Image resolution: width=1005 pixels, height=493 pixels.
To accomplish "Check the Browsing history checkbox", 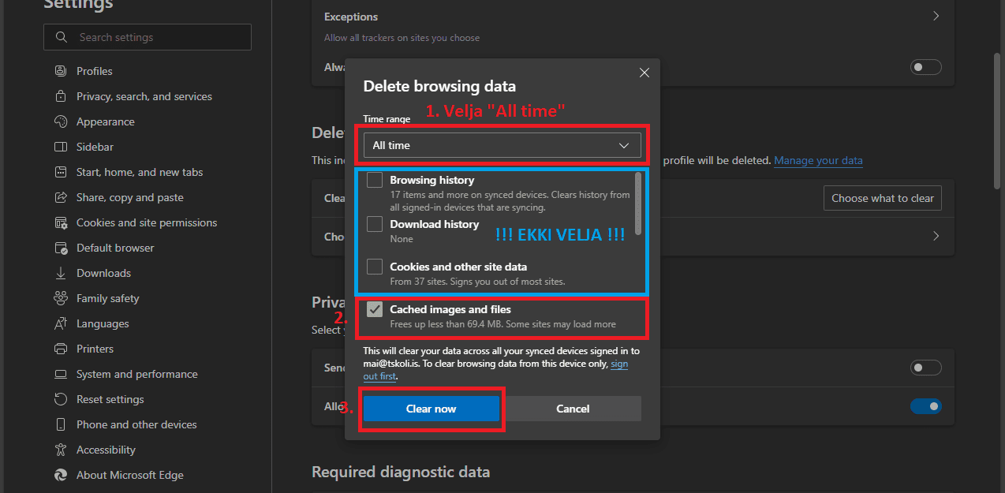I will point(375,181).
